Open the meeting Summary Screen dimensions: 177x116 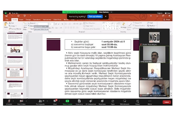coord(79,102)
